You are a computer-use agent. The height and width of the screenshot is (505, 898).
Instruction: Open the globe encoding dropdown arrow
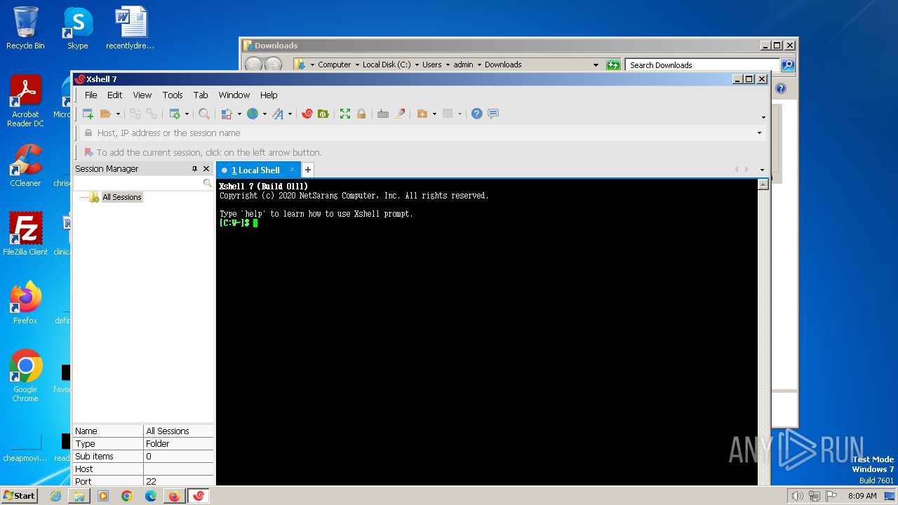264,114
